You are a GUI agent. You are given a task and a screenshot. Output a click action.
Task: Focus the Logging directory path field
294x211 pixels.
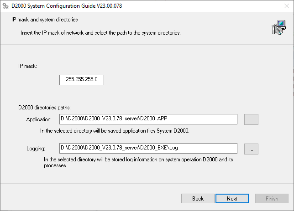point(148,149)
